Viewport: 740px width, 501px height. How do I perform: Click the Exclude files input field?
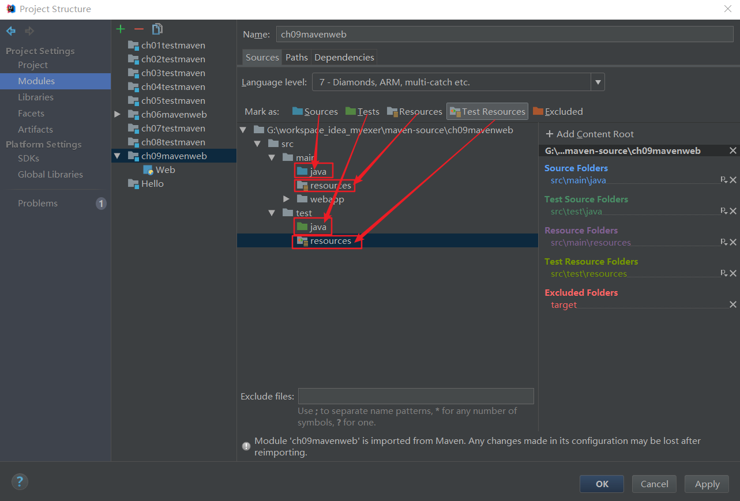pyautogui.click(x=416, y=396)
